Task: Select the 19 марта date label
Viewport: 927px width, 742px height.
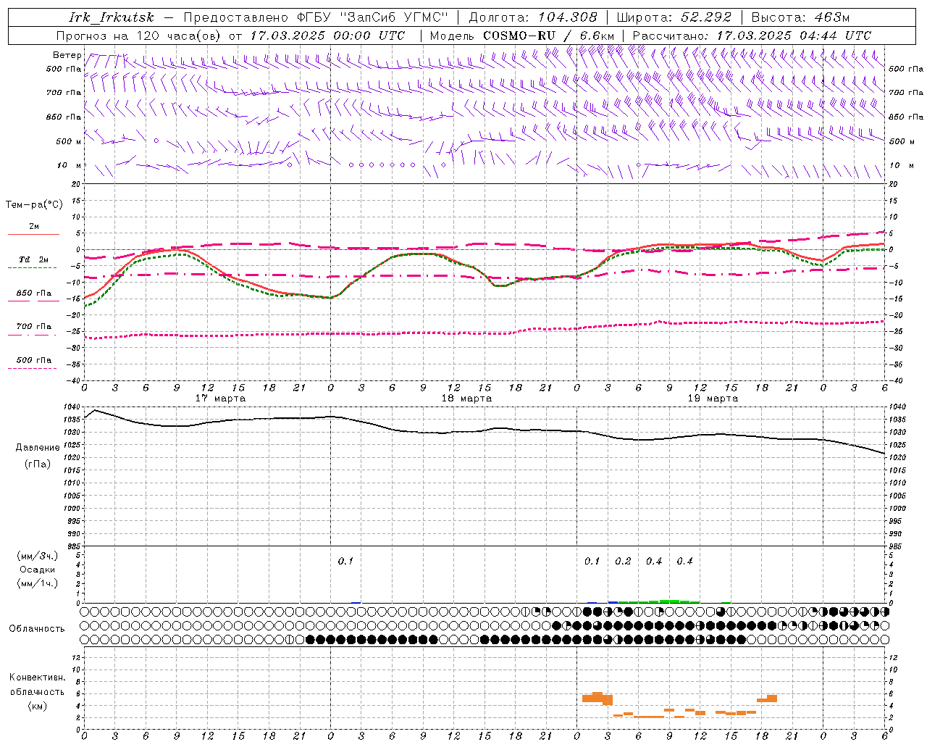Action: 713,399
